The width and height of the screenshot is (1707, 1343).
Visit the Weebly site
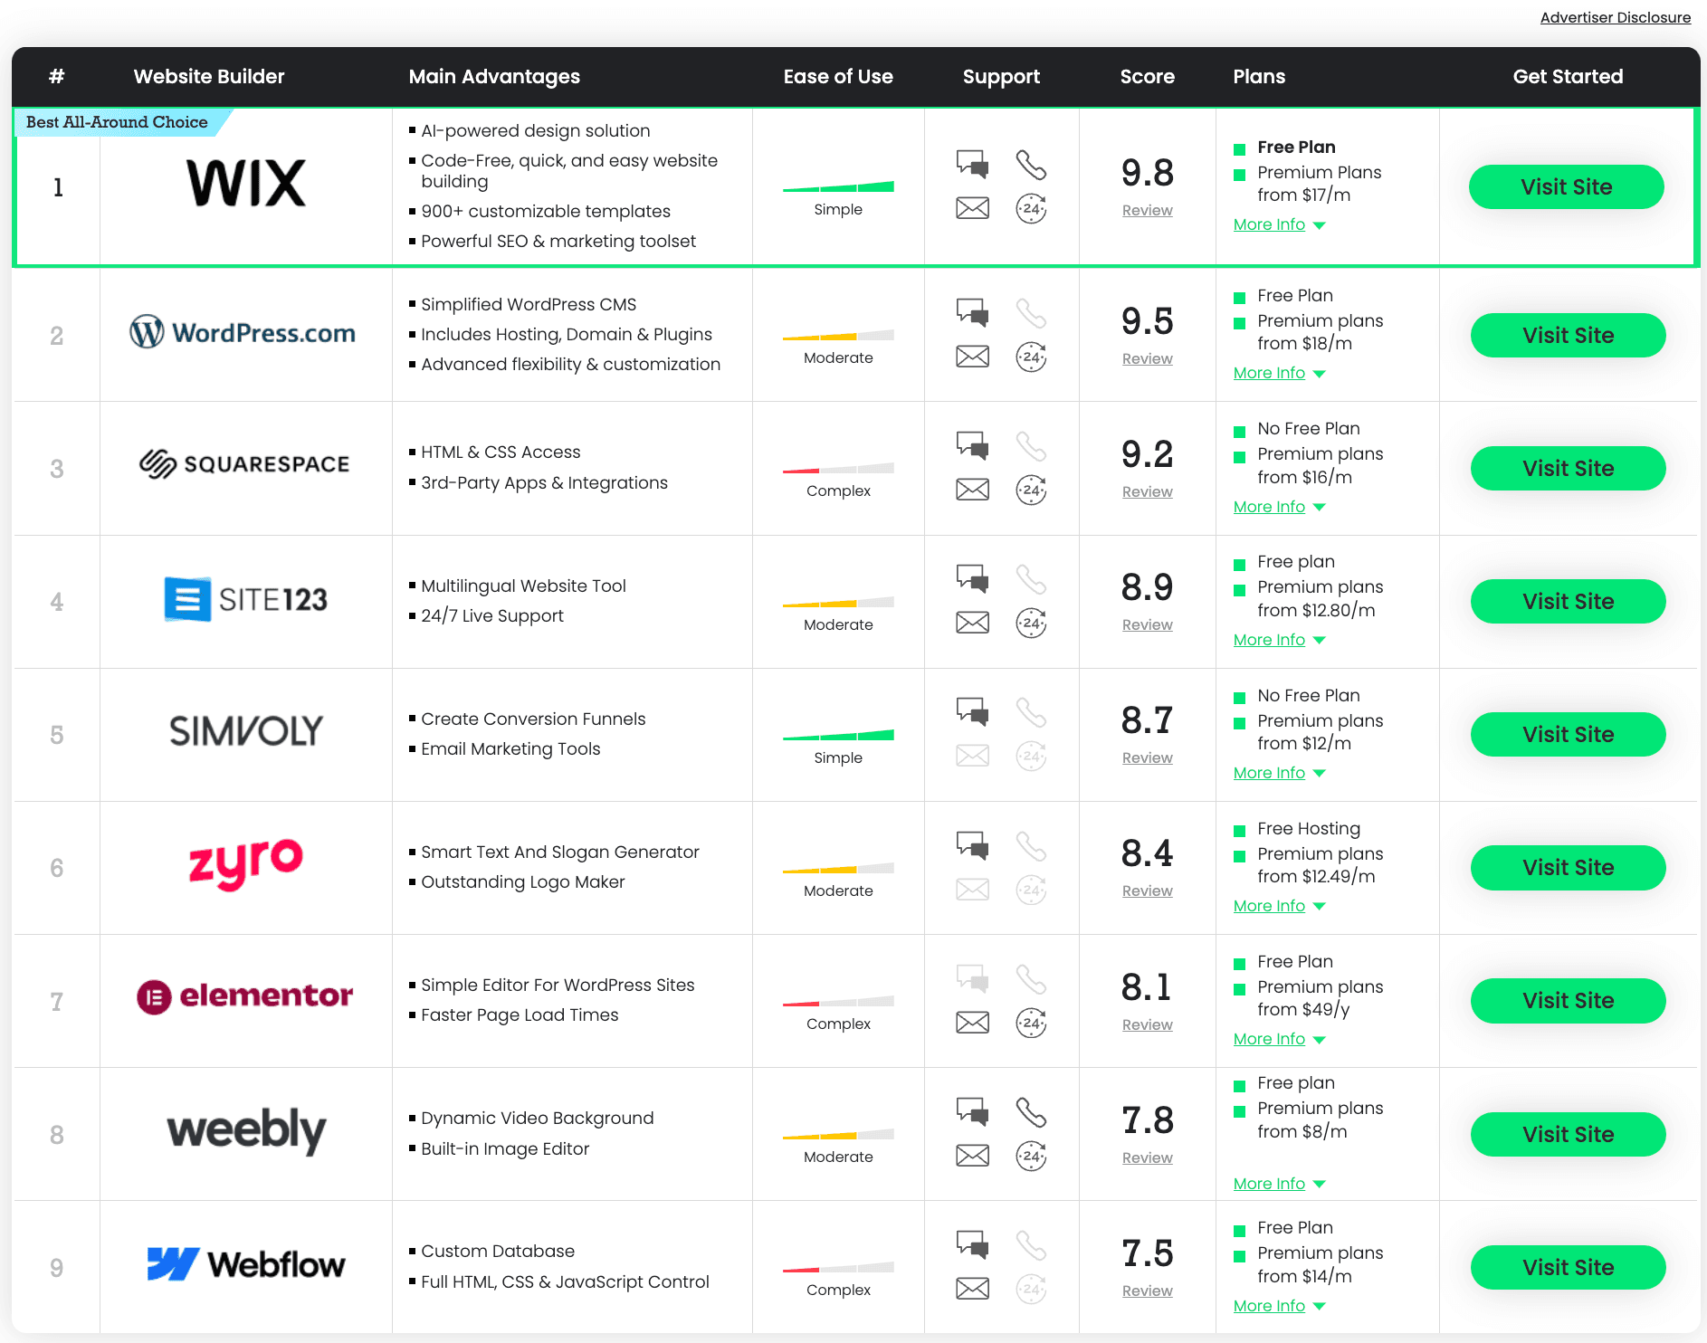tap(1568, 1135)
